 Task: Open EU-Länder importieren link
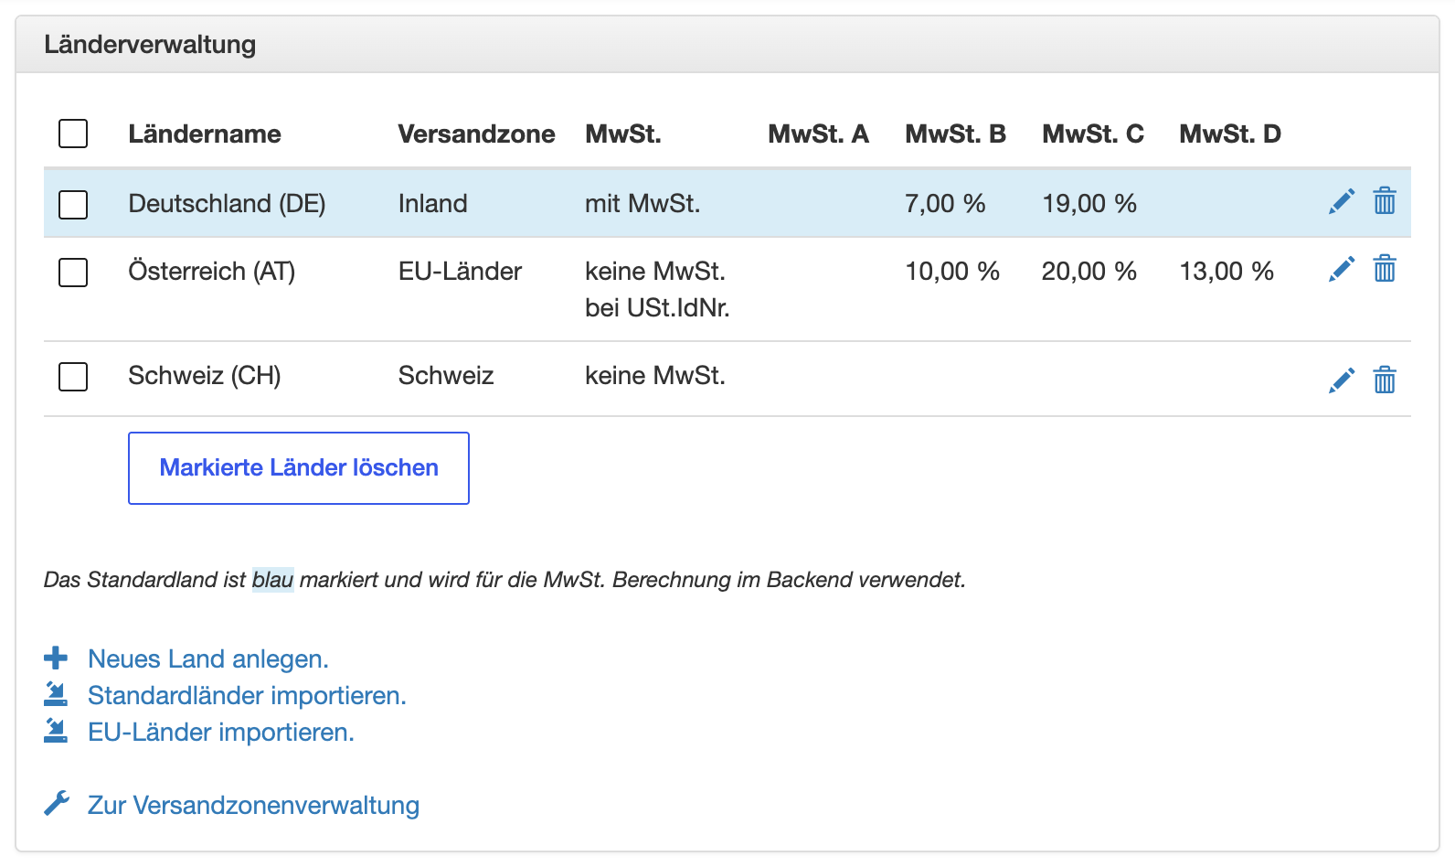click(221, 732)
